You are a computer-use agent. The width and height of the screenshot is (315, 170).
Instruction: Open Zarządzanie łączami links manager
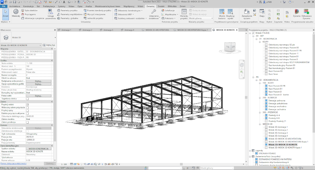[x=246, y=13]
